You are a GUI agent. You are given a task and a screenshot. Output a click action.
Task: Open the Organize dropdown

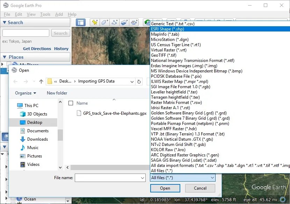pos(24,93)
